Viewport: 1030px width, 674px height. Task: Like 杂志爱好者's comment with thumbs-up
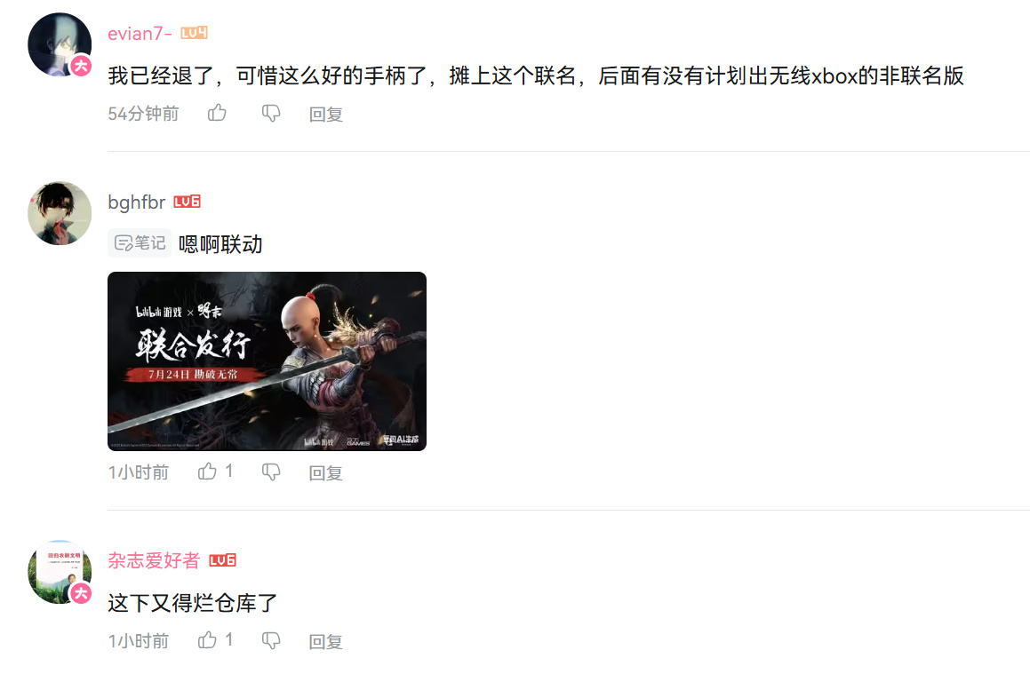coord(208,640)
